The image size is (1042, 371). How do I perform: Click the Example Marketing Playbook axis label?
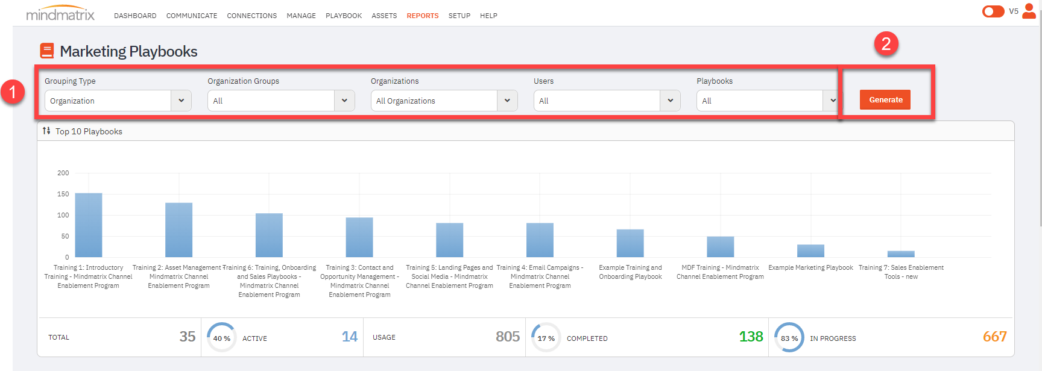pos(811,267)
